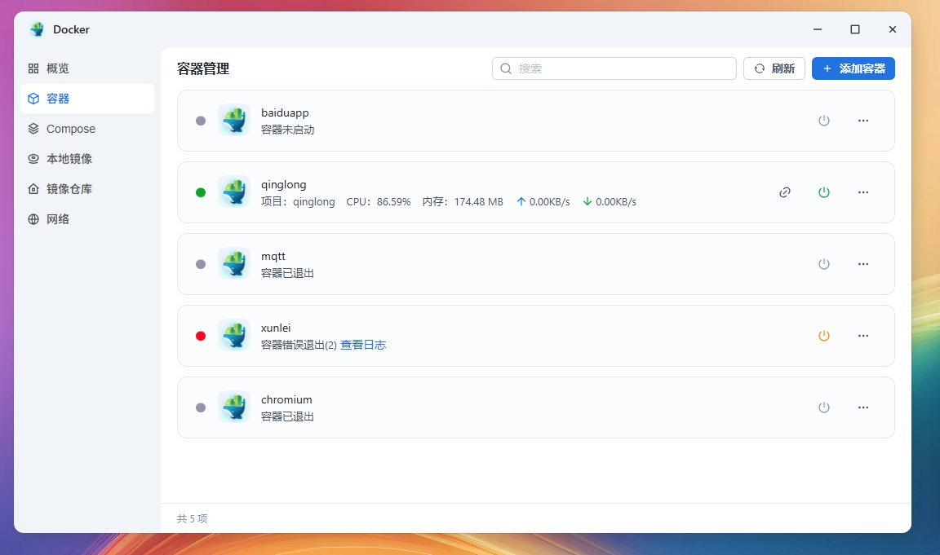Select the qinglong container name
The height and width of the screenshot is (555, 940).
click(x=284, y=184)
